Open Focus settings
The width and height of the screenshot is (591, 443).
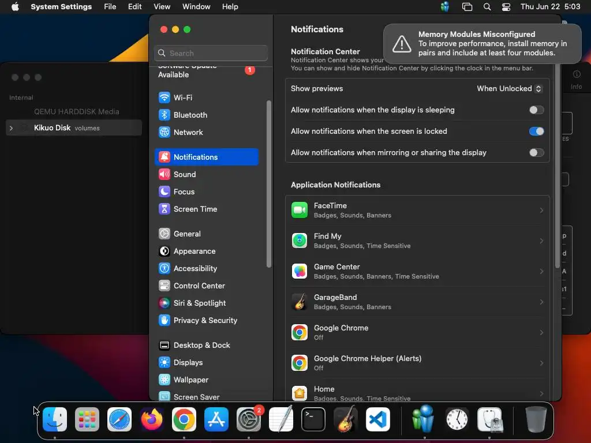coord(206,192)
